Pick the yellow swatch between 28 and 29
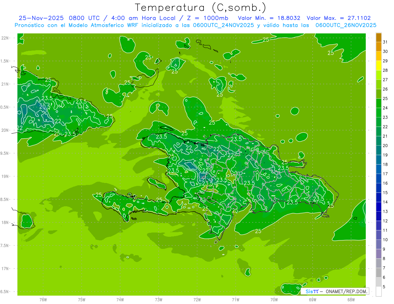The image size is (394, 304). [x=379, y=66]
